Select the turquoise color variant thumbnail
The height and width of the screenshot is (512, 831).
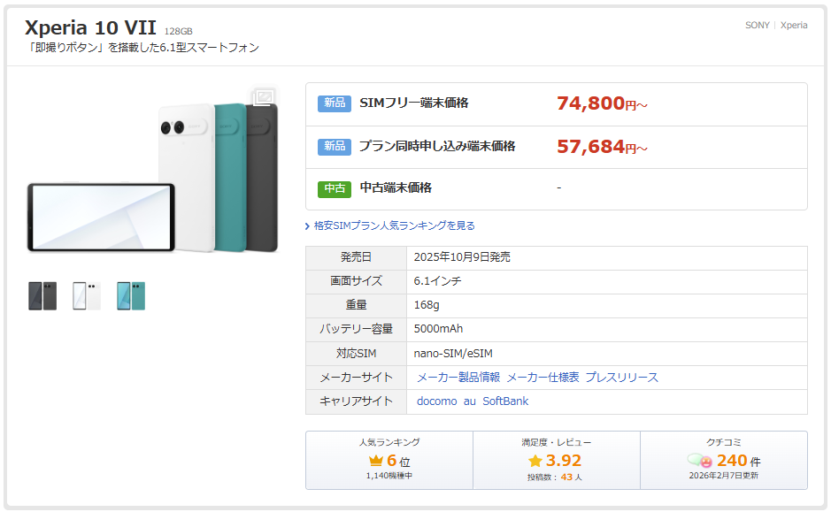131,296
